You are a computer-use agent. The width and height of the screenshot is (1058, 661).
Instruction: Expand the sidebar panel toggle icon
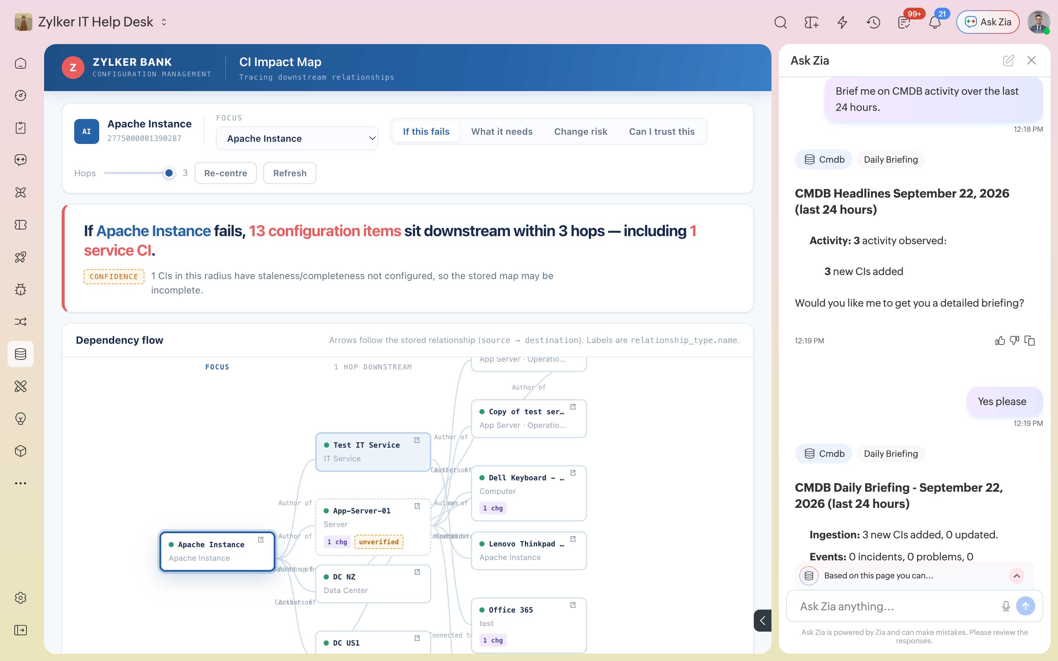(21, 630)
